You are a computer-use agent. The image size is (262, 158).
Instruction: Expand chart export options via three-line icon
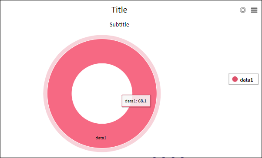254,10
